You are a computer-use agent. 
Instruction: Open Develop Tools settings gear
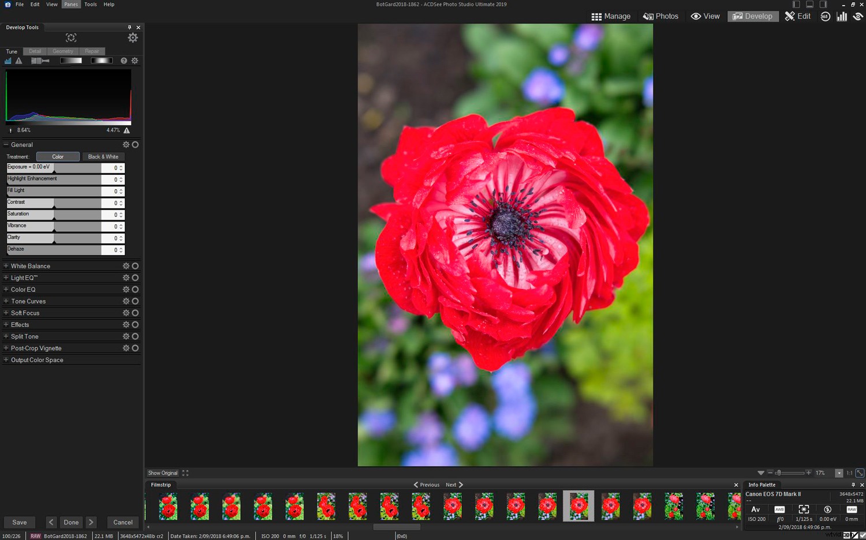(133, 37)
